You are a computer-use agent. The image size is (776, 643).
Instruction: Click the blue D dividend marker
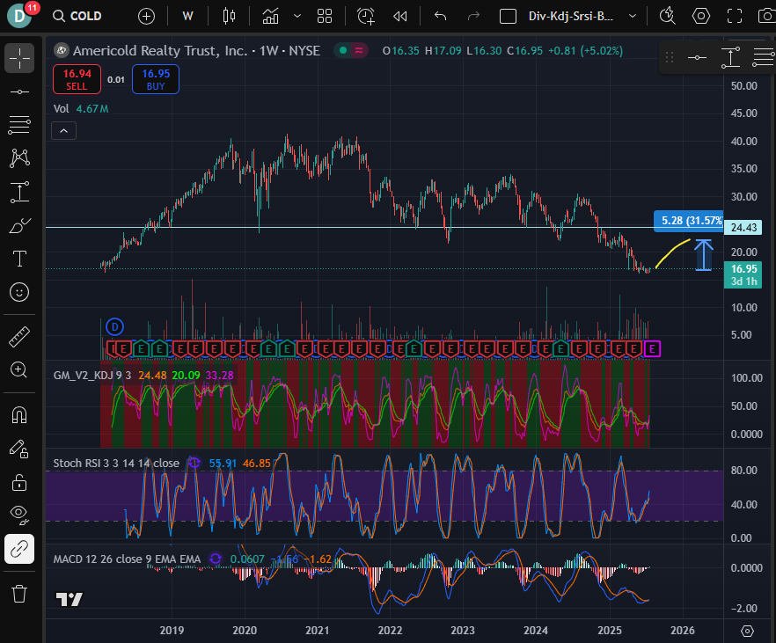point(114,326)
